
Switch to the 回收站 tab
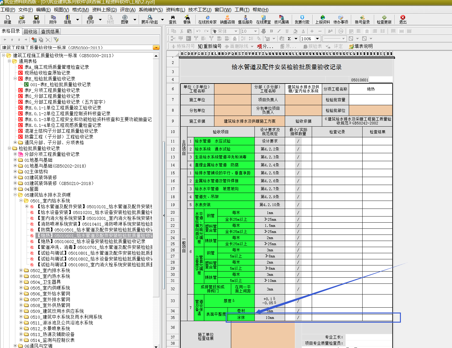pos(31,31)
